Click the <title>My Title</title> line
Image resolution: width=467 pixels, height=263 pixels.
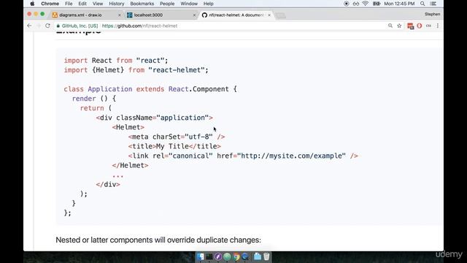pyautogui.click(x=174, y=146)
